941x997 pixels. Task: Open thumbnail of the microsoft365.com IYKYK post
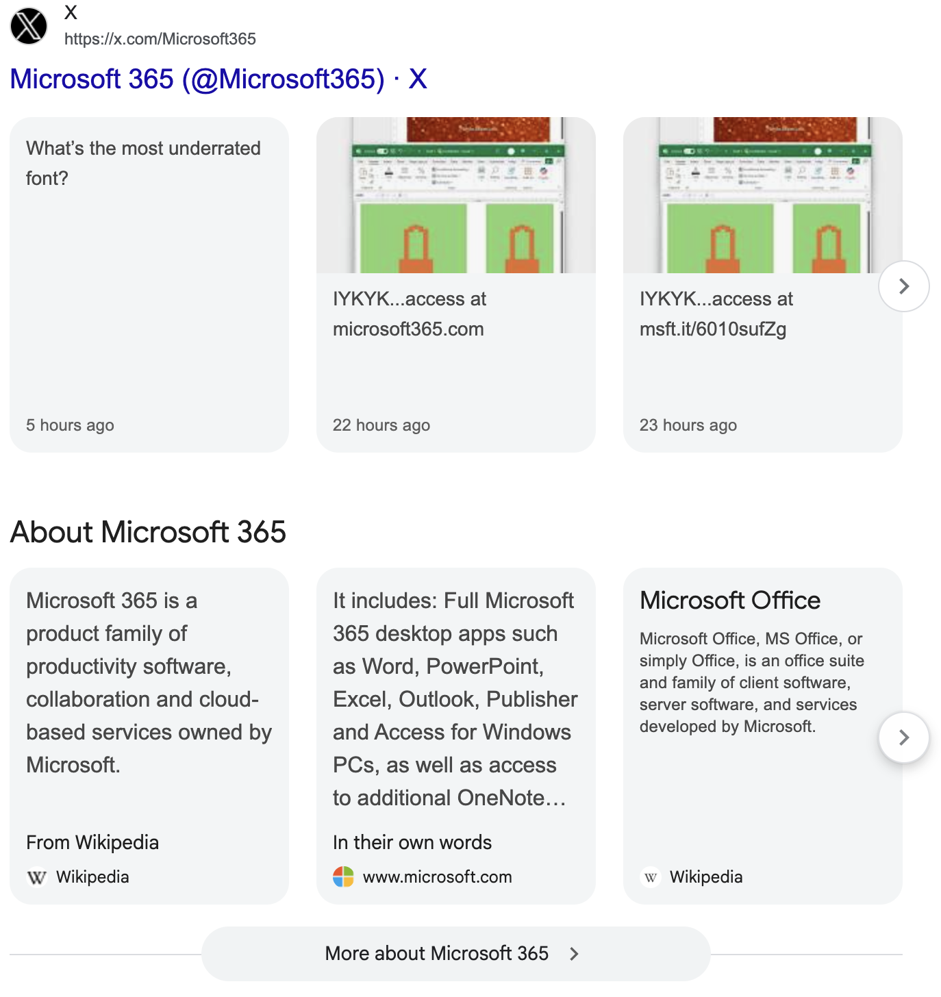[x=455, y=195]
